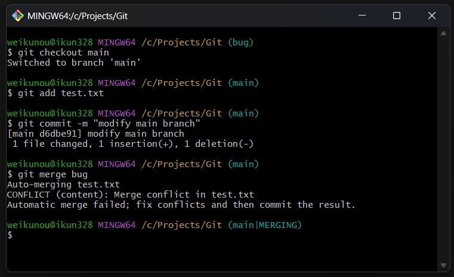The width and height of the screenshot is (454, 277).
Task: Click the 'Auto-merging test.txt' line
Action: 63,184
